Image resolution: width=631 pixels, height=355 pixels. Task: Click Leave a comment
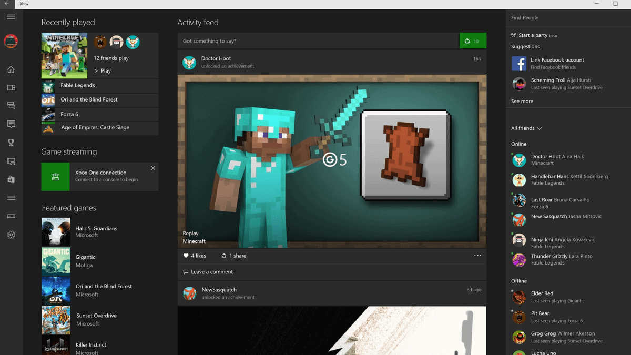point(208,272)
